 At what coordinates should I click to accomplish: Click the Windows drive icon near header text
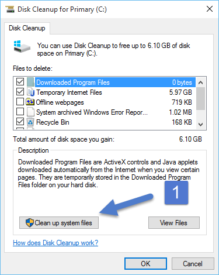tap(22, 47)
